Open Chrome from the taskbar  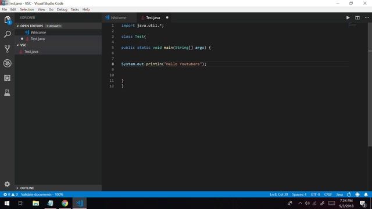pyautogui.click(x=65, y=203)
